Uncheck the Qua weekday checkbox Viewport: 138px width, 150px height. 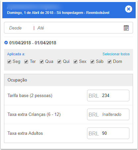[x=42, y=62]
